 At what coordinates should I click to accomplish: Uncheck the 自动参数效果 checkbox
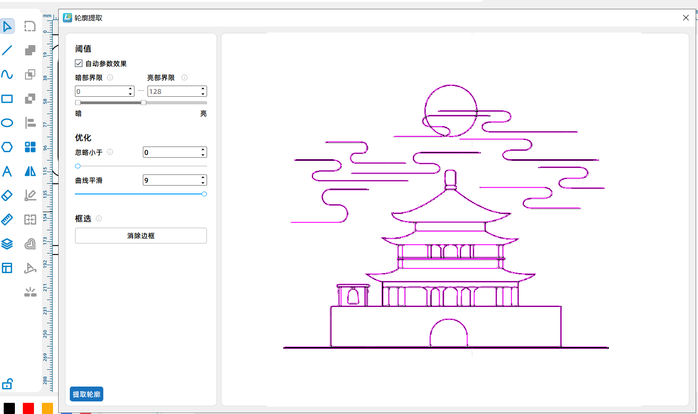[x=79, y=63]
